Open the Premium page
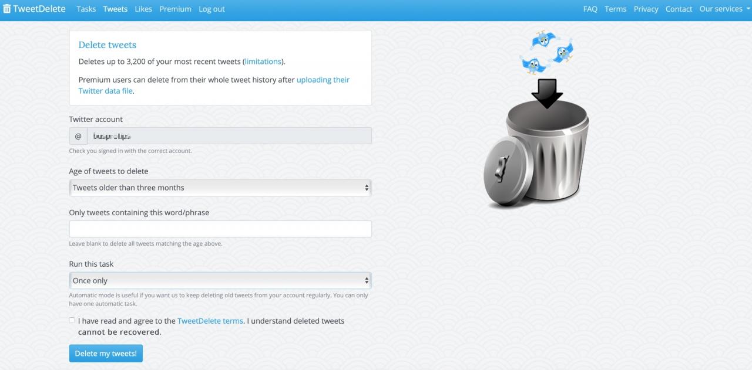Viewport: 752px width, 370px height. (175, 9)
